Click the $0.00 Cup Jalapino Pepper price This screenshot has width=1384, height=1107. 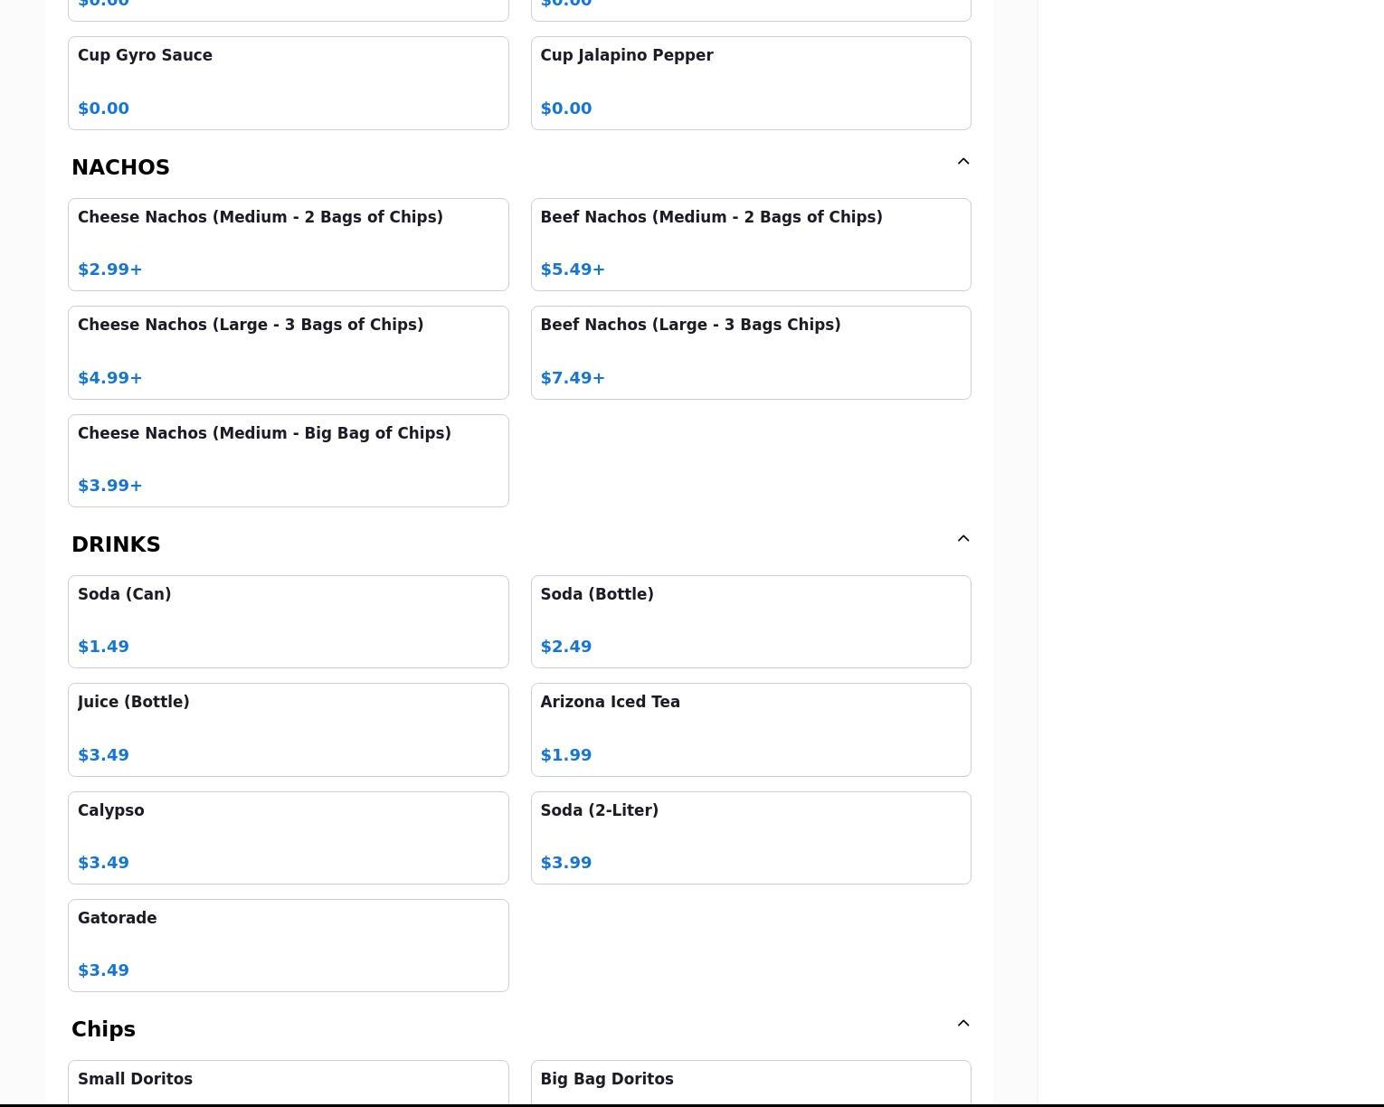(566, 109)
